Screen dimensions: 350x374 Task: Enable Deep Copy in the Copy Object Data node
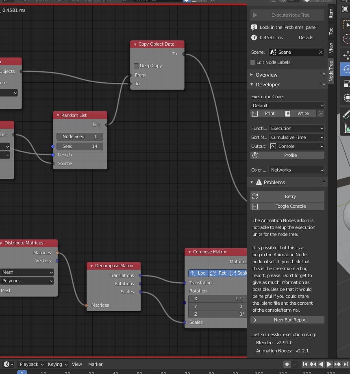tap(136, 66)
